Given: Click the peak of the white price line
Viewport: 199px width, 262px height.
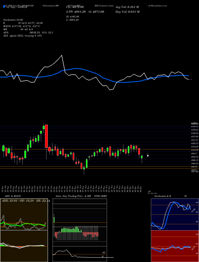Looking at the screenshot, I should pos(62,56).
